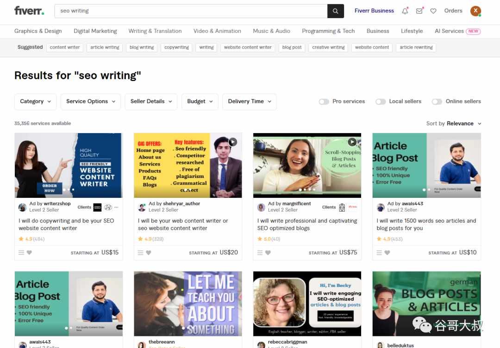Save awais443 ad gig with heart icon

pos(387,252)
